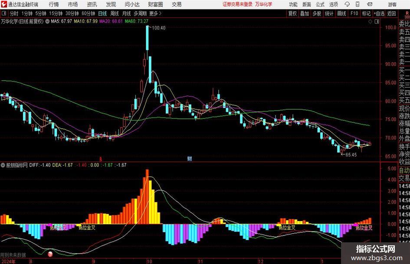Image resolution: width=410 pixels, height=264 pixels.
Task: Add stock with +自选 button
Action: pyautogui.click(x=379, y=13)
